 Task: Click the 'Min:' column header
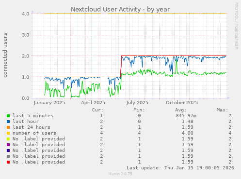click(x=139, y=110)
